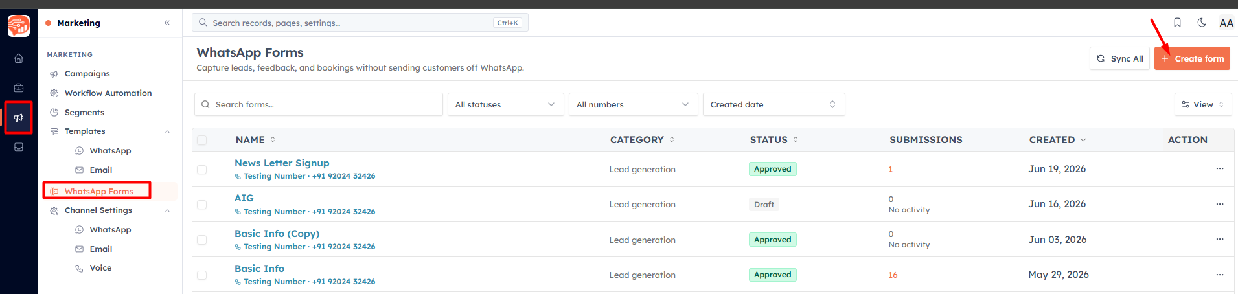Open the app logo in the top-left corner
1238x294 pixels.
19,26
